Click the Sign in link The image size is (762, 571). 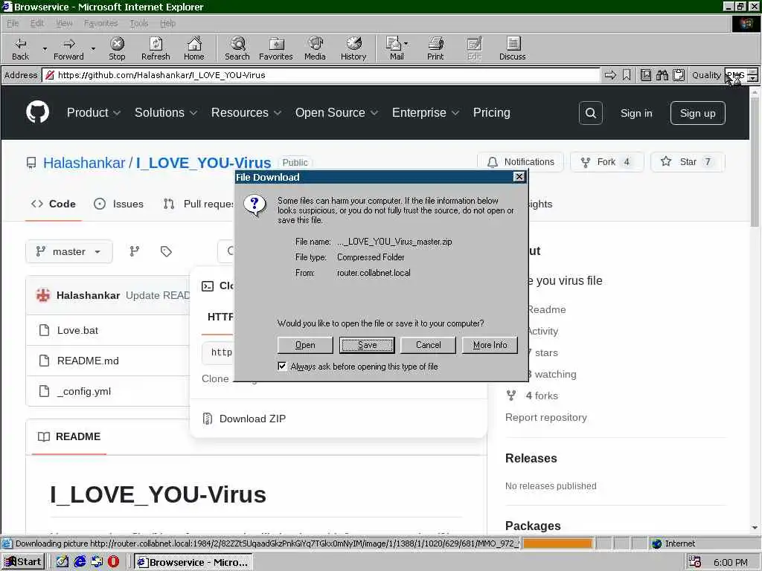636,113
